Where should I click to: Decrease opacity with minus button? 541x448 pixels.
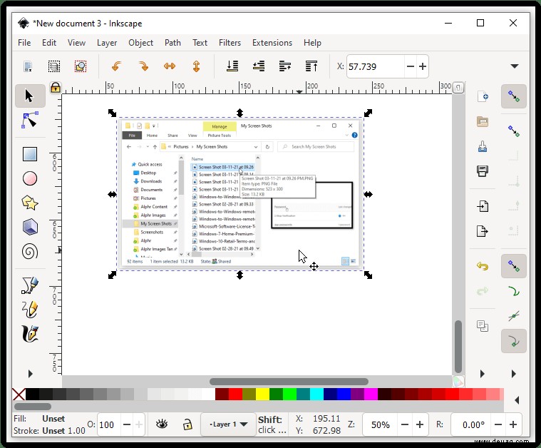click(x=127, y=424)
